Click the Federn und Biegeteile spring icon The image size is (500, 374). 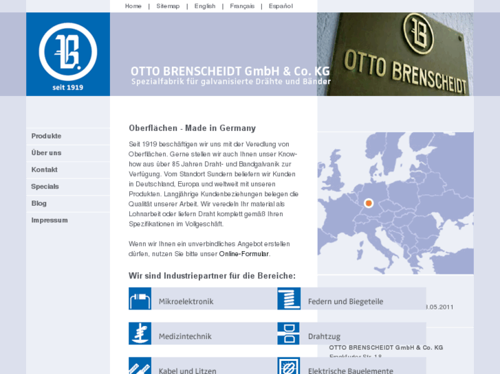point(289,299)
